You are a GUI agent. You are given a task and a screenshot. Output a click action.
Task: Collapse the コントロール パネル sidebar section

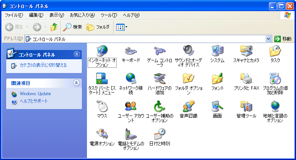pos(77,54)
